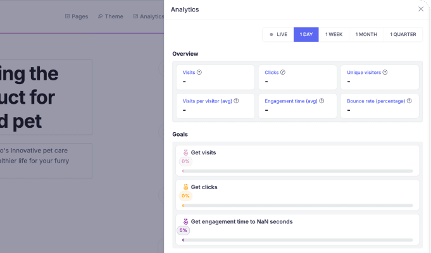Click help icon for Visits per visitor

pyautogui.click(x=236, y=101)
